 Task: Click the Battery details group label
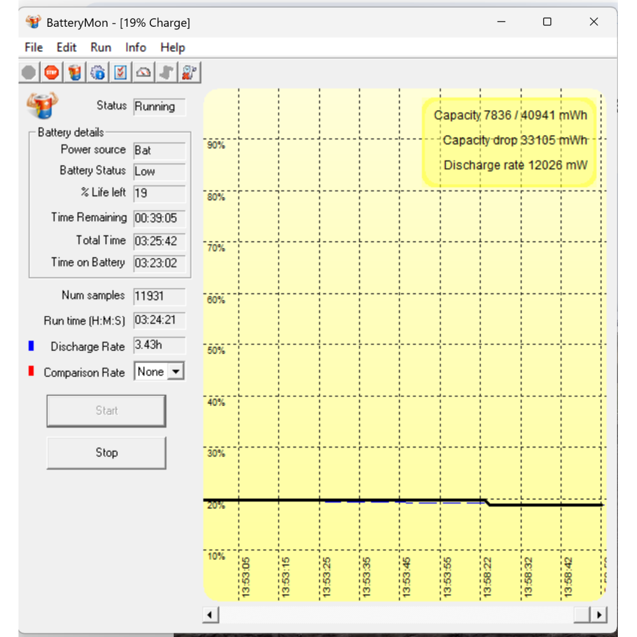click(71, 132)
